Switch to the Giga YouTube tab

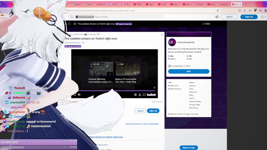pos(150,5)
